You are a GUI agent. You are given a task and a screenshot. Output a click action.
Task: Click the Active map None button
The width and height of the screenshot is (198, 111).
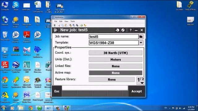pos(115,73)
